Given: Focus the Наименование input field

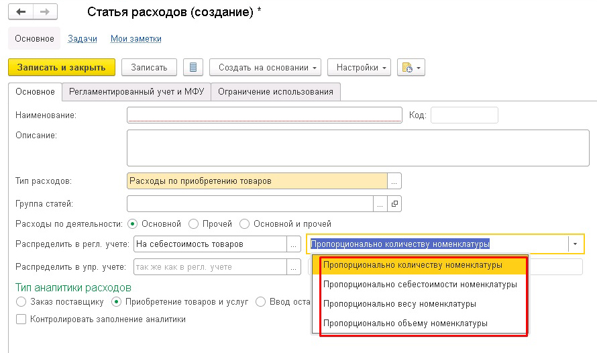Looking at the screenshot, I should [264, 115].
